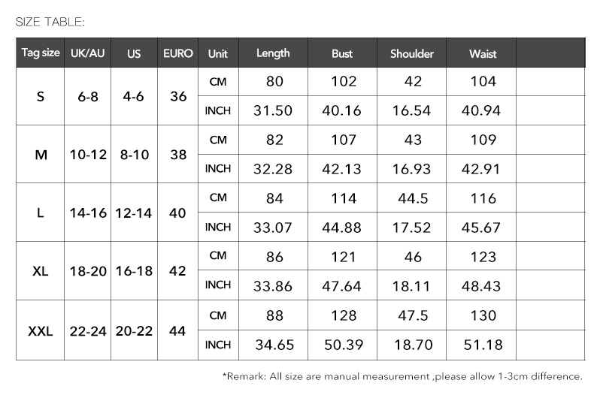The width and height of the screenshot is (594, 398).
Task: Click the UK/AU 10-12 size cell
Action: 88,155
